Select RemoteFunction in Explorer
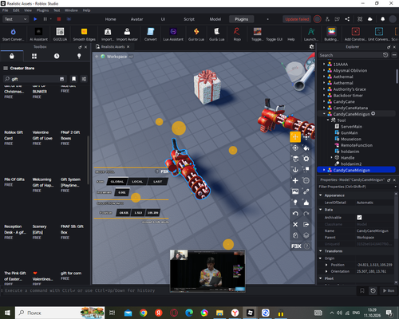 (x=357, y=145)
